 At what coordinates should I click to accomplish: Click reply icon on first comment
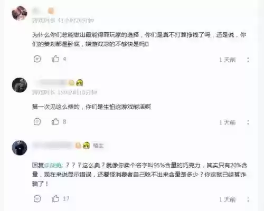37,59
